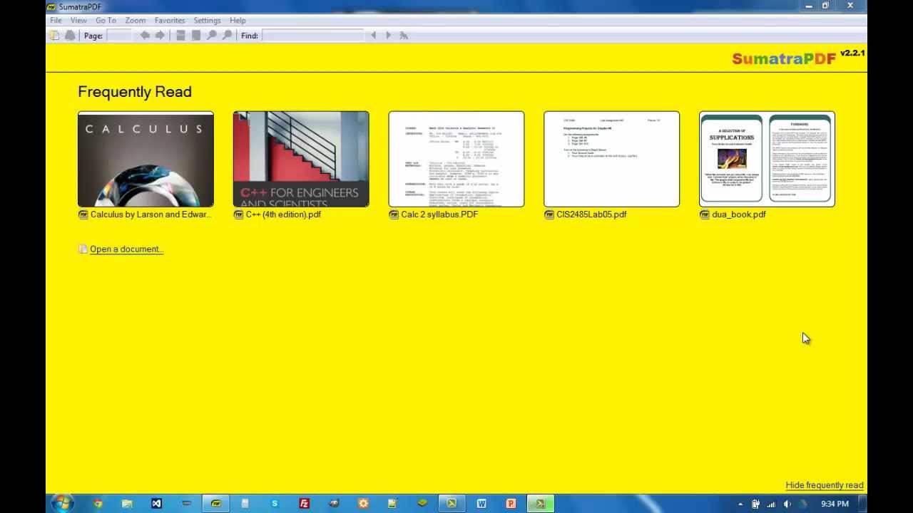Click Find next arrow
Screen dimensions: 913x513
pos(388,36)
